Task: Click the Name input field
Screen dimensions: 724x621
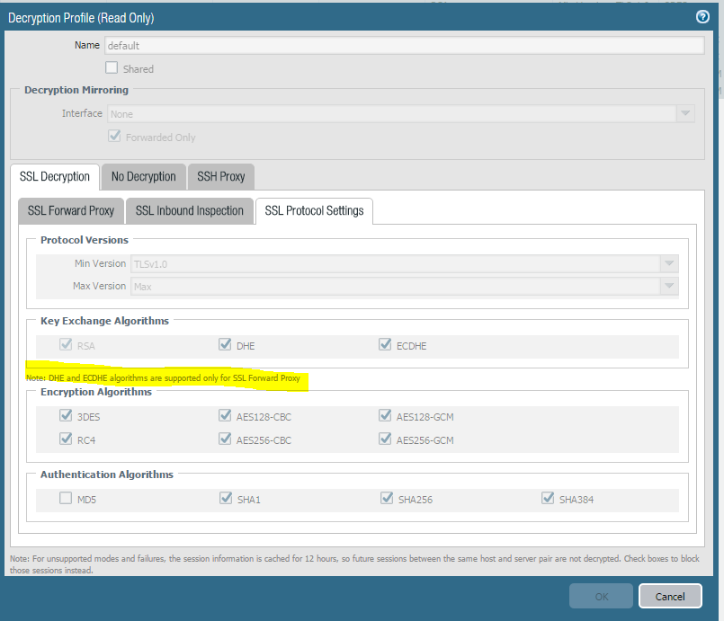Action: (x=405, y=45)
